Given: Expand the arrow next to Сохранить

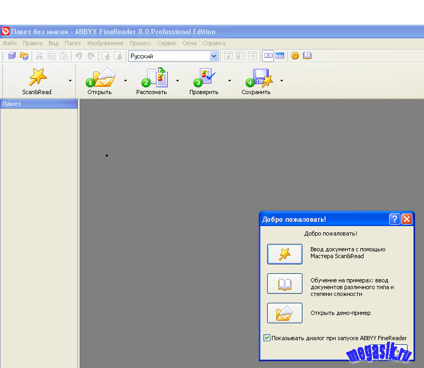Looking at the screenshot, I should (281, 80).
